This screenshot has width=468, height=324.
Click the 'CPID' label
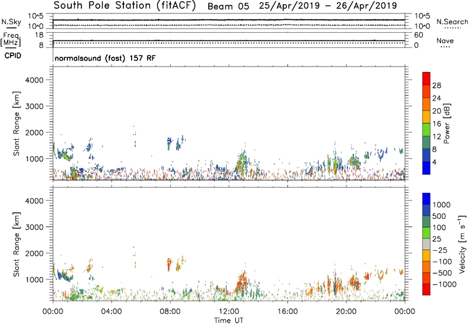(x=13, y=56)
